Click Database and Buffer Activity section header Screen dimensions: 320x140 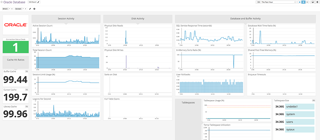(245, 19)
